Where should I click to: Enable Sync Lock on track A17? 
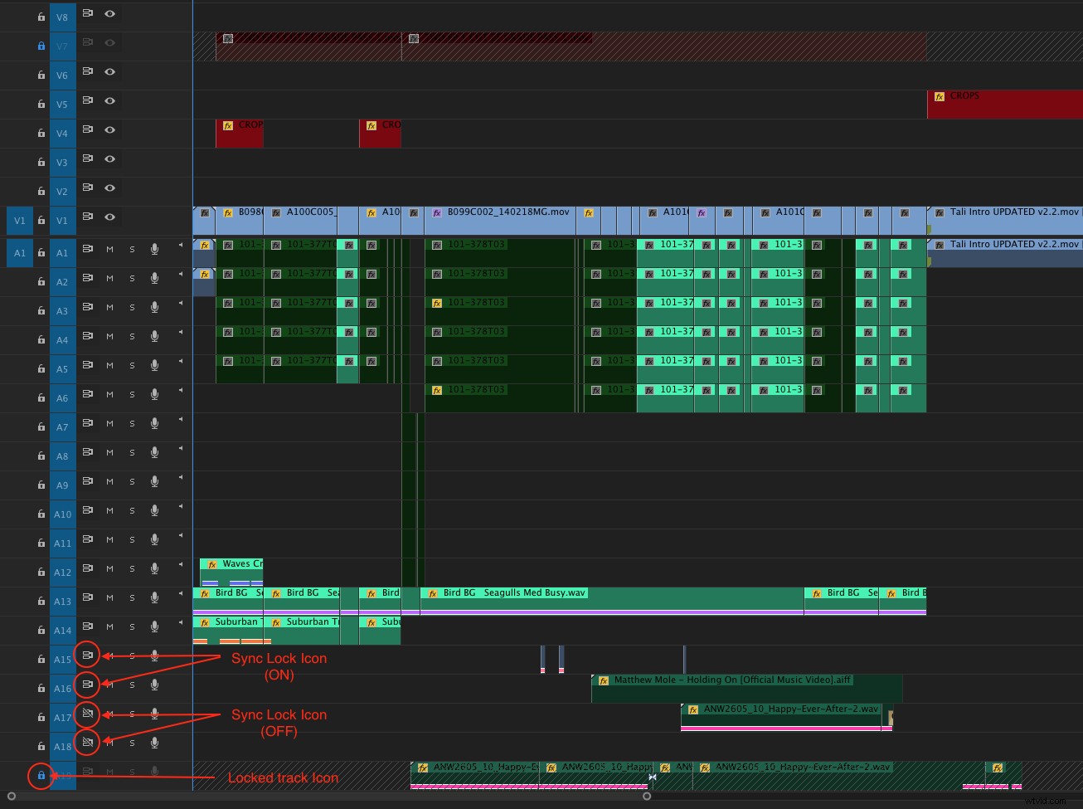[88, 714]
